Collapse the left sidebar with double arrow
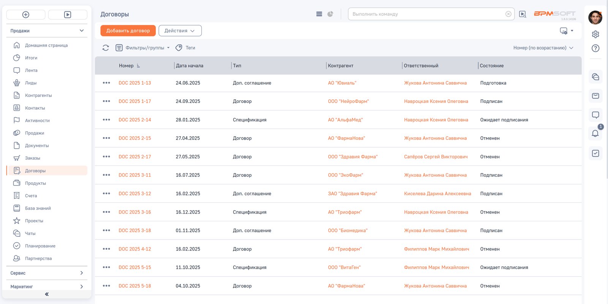 point(47,294)
